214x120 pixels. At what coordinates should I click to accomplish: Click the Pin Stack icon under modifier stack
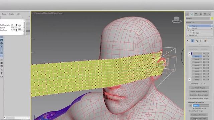(188, 41)
